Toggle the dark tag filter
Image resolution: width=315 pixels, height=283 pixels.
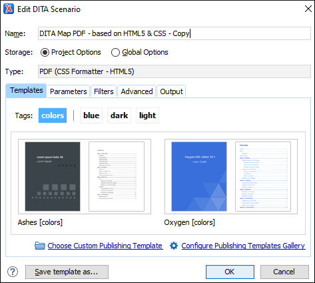(x=119, y=115)
